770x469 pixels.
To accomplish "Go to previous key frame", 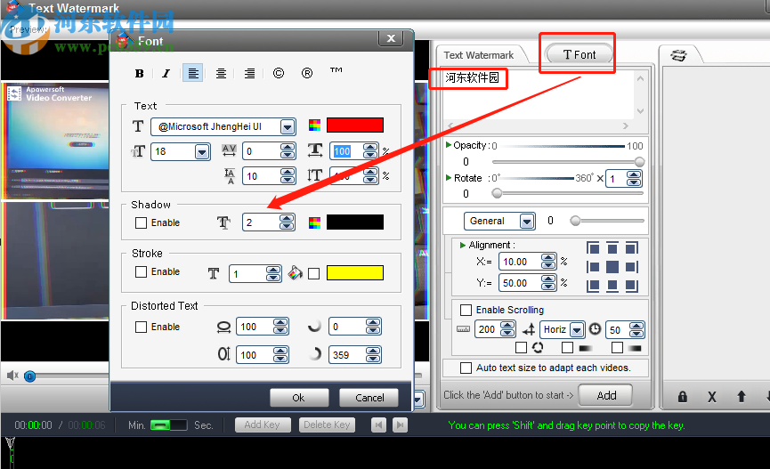I will coord(378,425).
